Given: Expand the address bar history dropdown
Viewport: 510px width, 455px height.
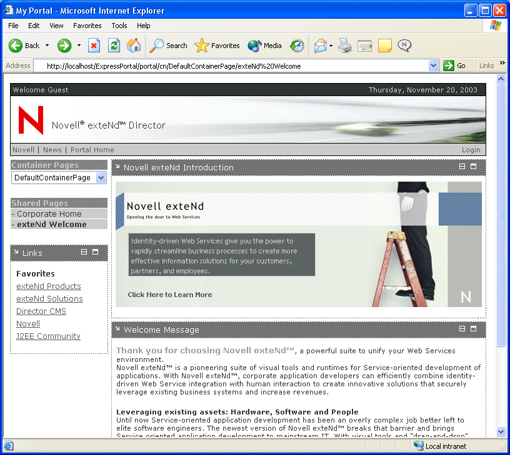Looking at the screenshot, I should click(x=433, y=66).
